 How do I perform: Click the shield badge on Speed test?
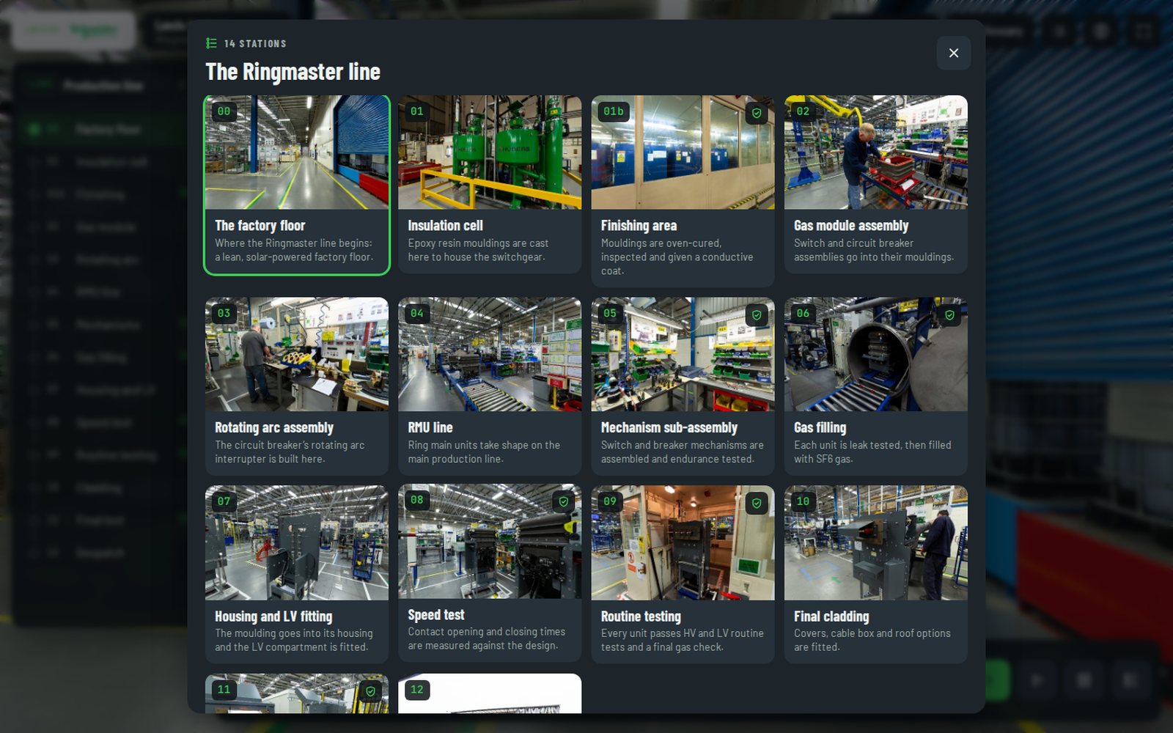[563, 501]
